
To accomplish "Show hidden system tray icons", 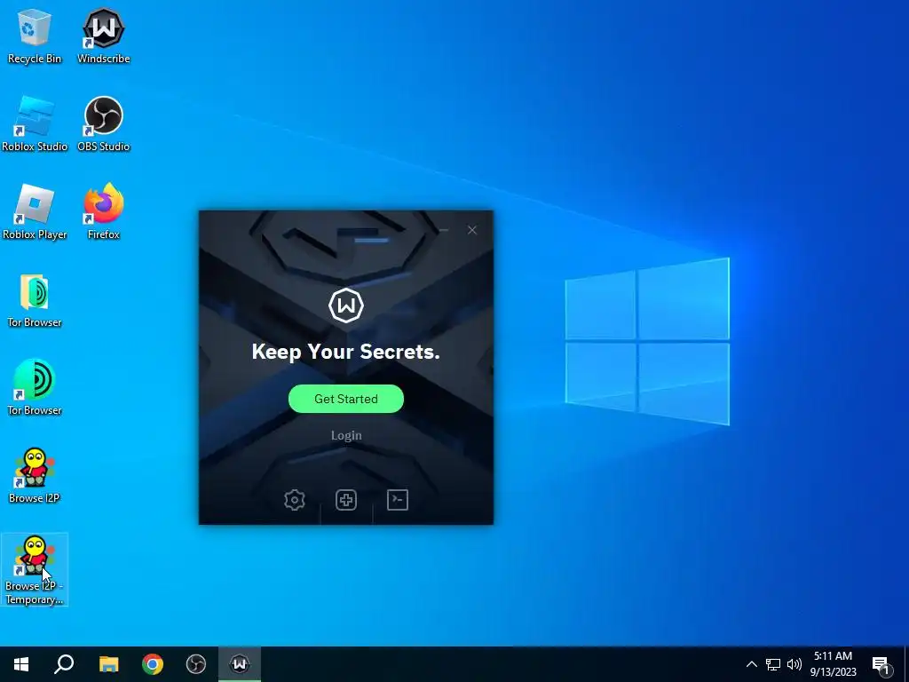I will [751, 664].
